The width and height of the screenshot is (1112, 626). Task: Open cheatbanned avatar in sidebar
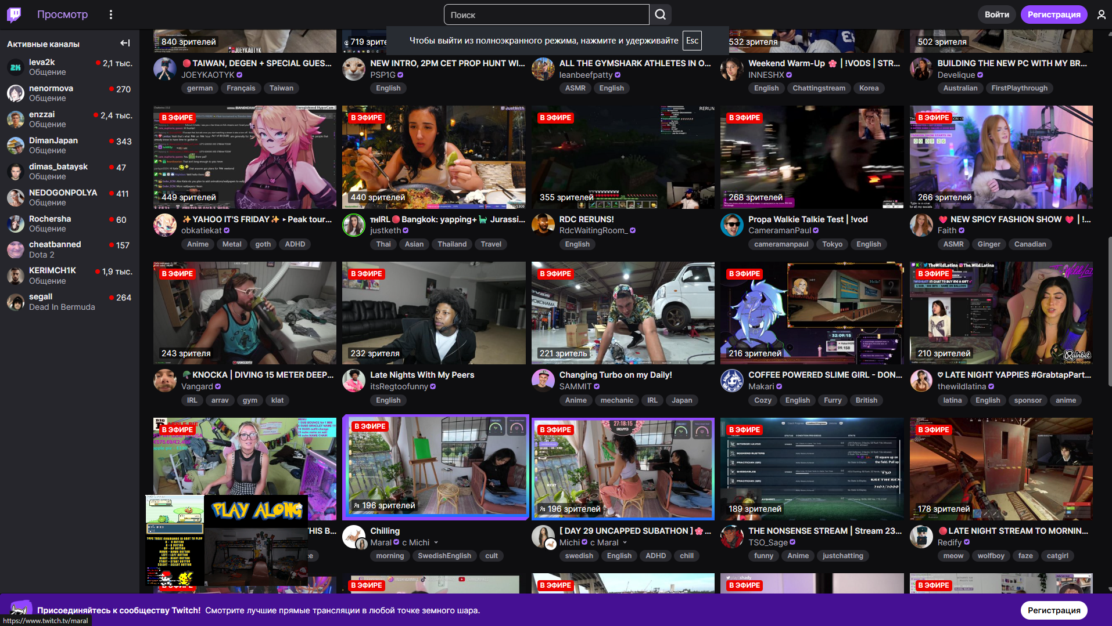point(16,250)
